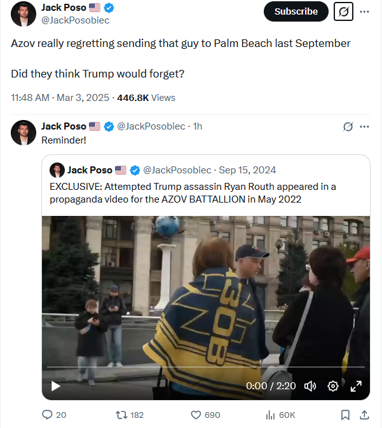The width and height of the screenshot is (382, 428).
Task: Expand the video to fullscreen
Action: 356,386
